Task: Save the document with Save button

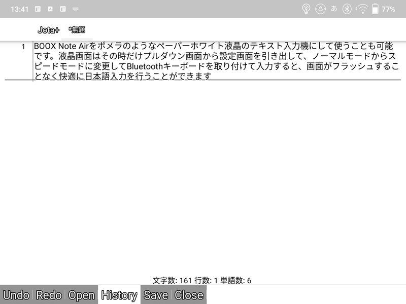Action: [x=156, y=295]
